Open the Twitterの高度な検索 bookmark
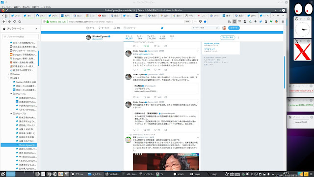The width and height of the screenshot is (314, 177). (25, 82)
